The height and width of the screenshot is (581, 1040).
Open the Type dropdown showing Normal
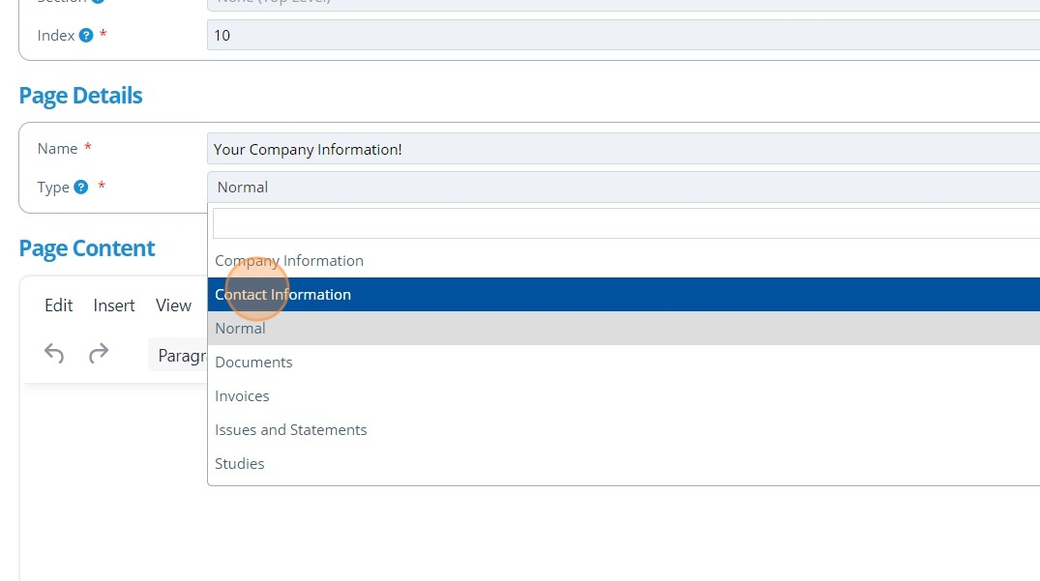tap(623, 188)
